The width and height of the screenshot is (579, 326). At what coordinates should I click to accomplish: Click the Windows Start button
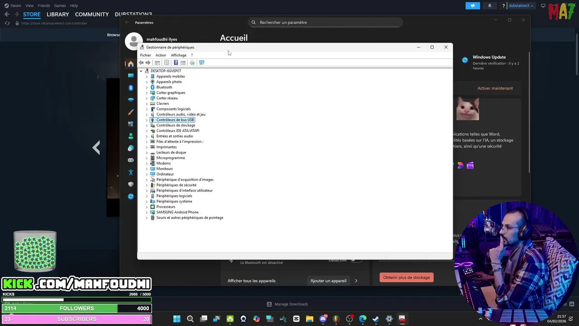(177, 319)
